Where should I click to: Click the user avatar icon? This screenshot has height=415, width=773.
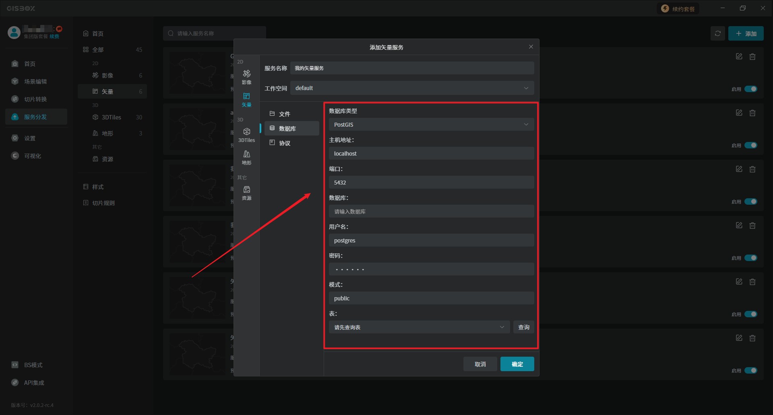[x=14, y=33]
